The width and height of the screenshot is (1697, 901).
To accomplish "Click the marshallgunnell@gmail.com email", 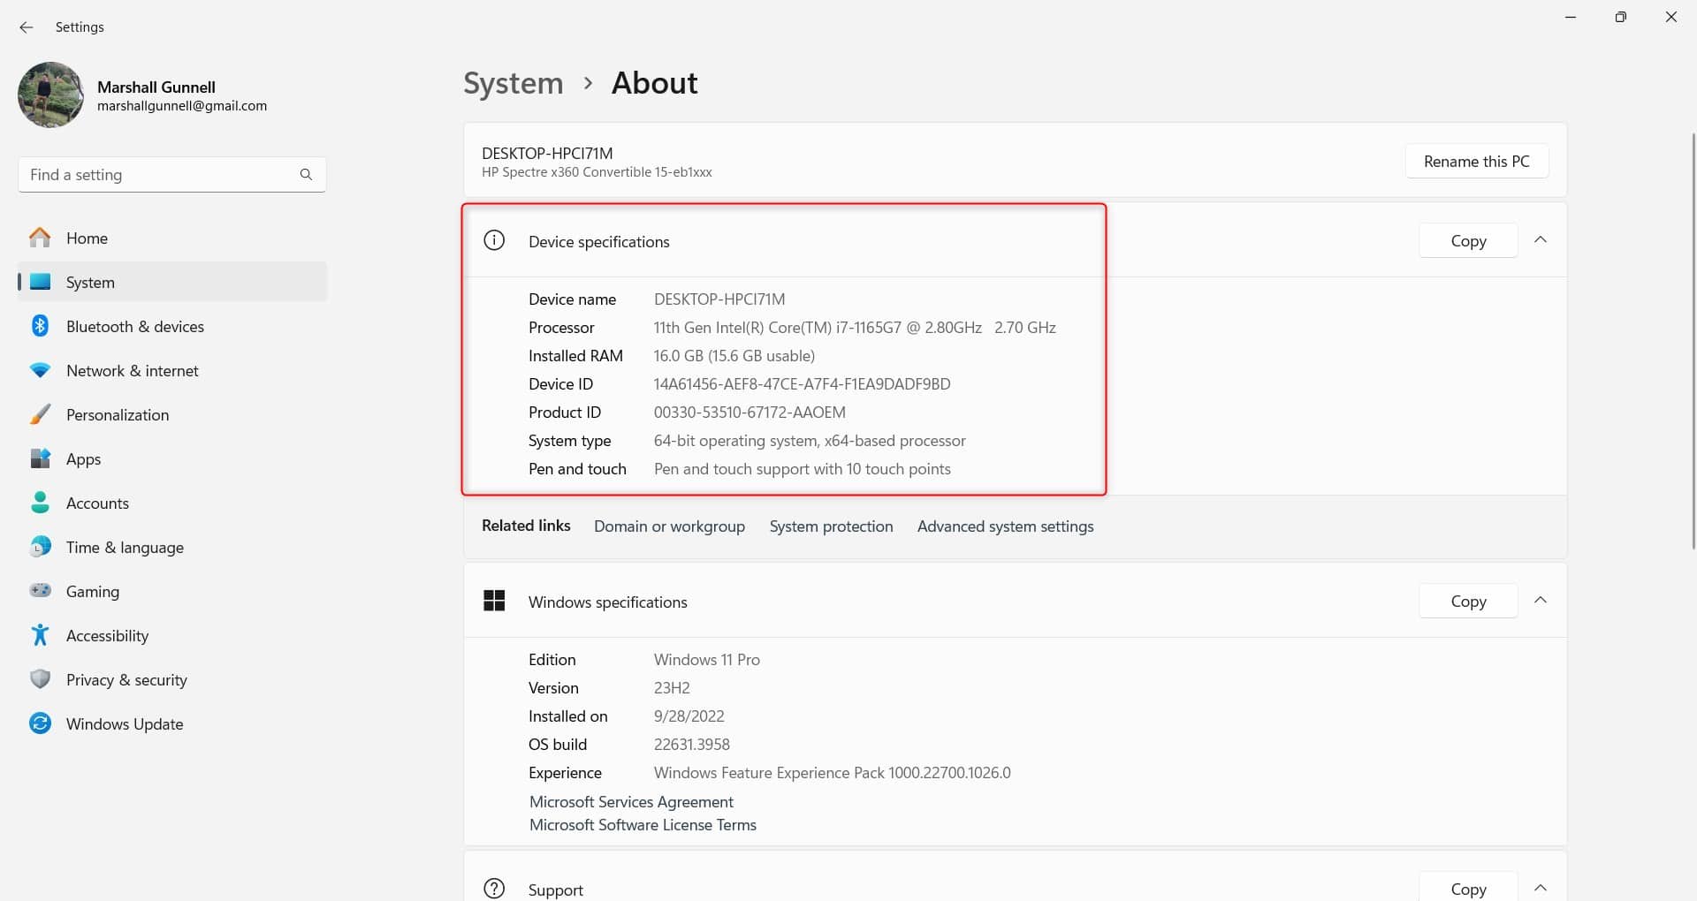I will 182,106.
